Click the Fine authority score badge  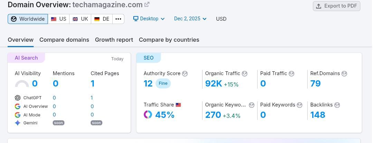(x=163, y=83)
